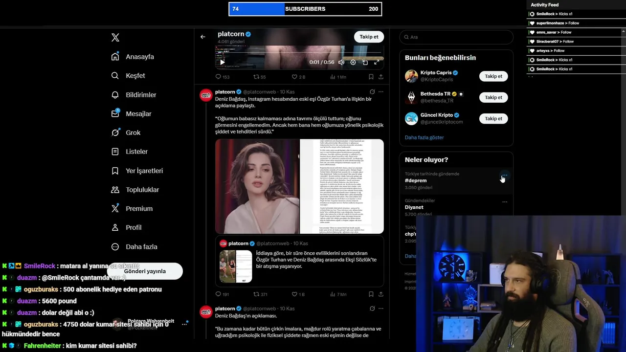Share the Deniz Bağdaş Instagram post
This screenshot has width=626, height=352.
(x=380, y=294)
